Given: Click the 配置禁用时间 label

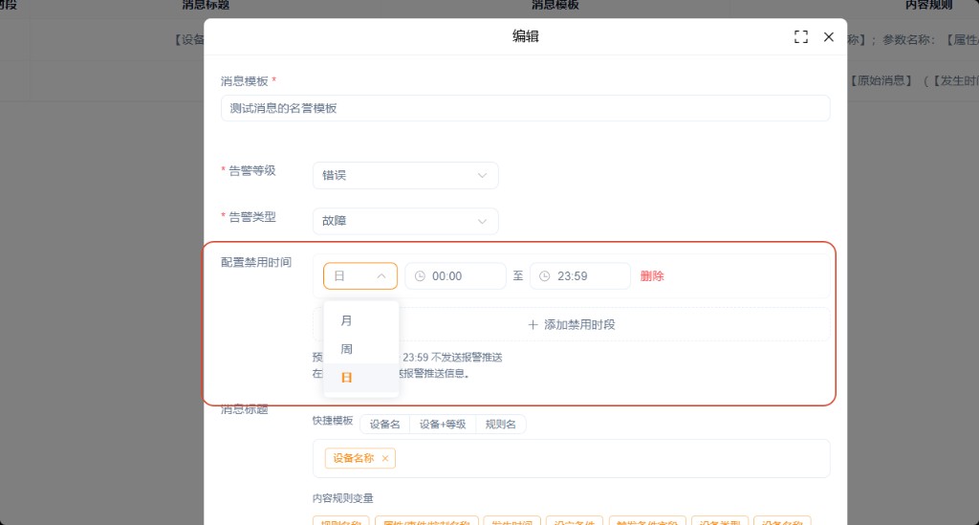Looking at the screenshot, I should pyautogui.click(x=256, y=262).
